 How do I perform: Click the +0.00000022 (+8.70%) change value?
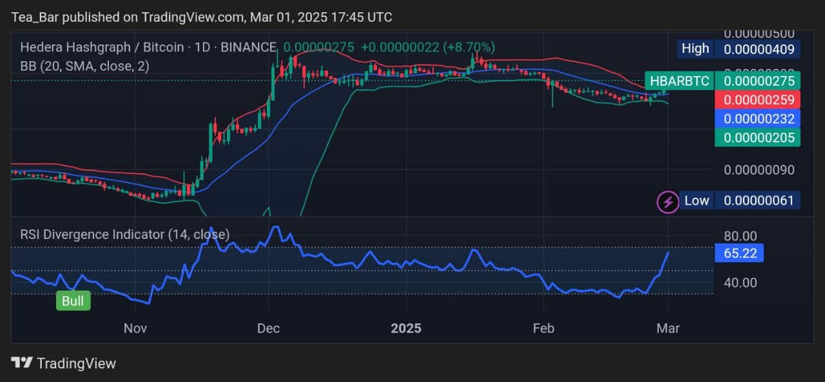[x=427, y=47]
